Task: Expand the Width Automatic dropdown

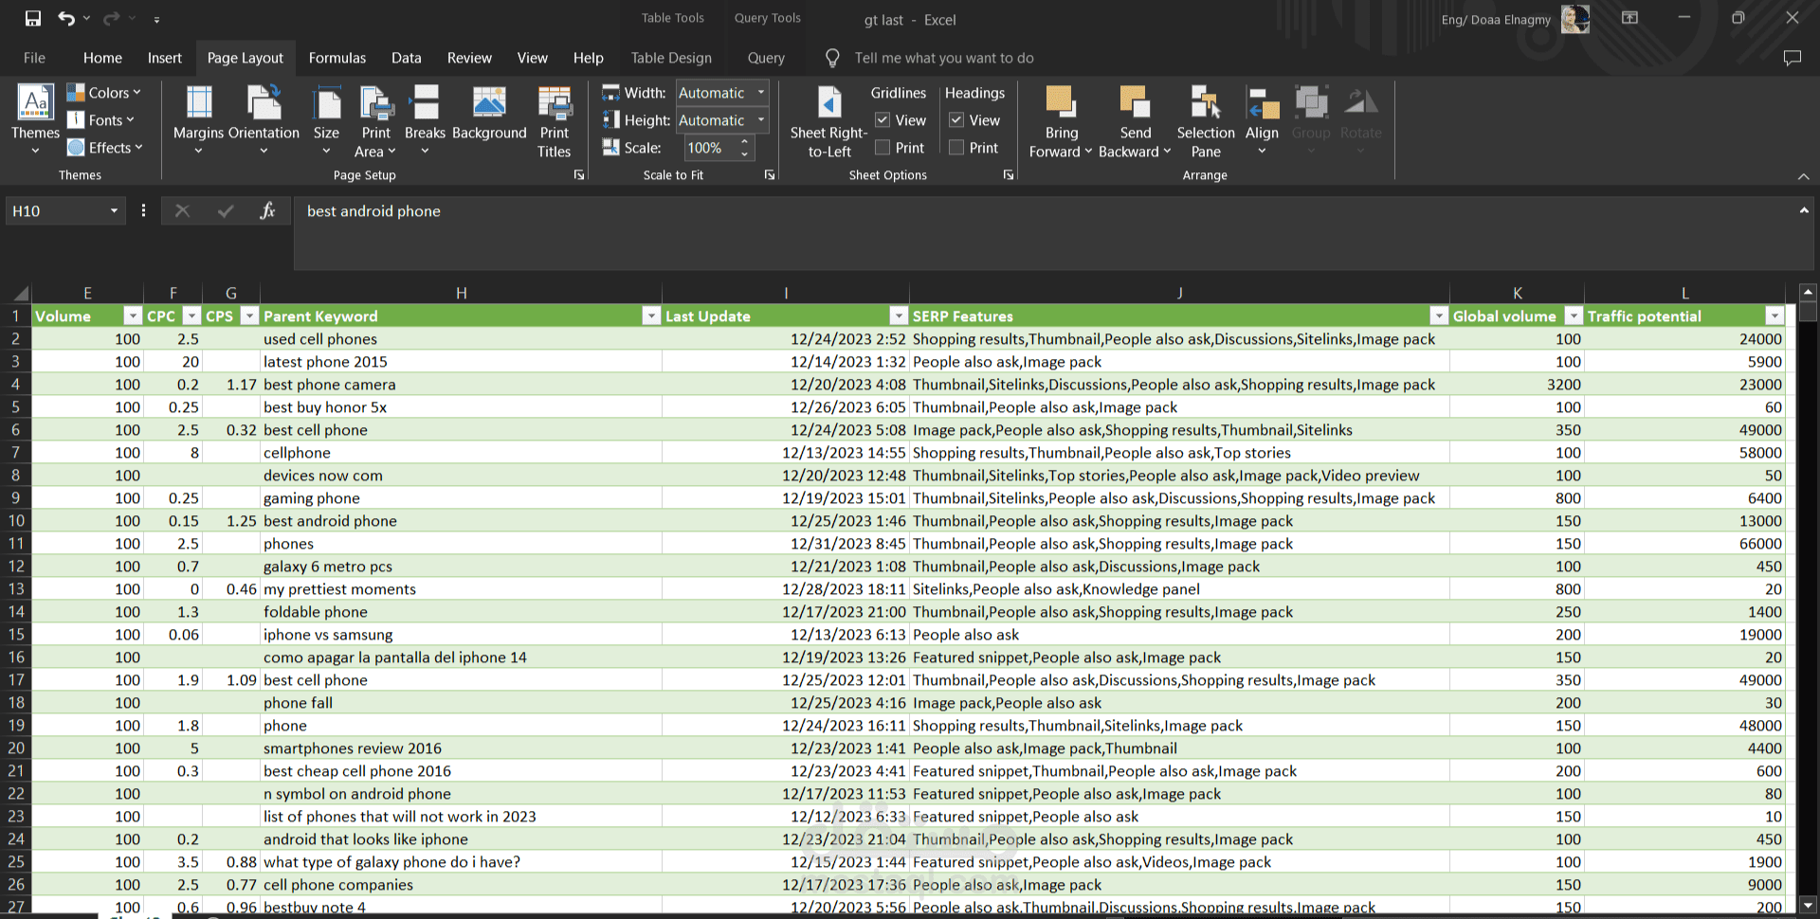Action: pos(761,93)
